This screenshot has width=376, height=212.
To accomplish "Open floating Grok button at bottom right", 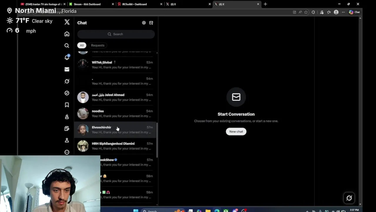I will point(349,198).
